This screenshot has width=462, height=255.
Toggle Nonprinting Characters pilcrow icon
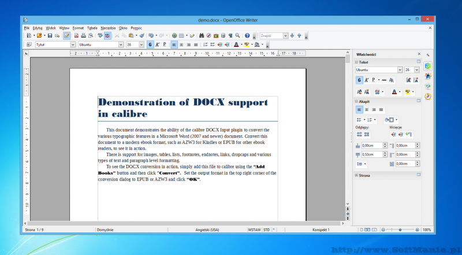(230, 36)
